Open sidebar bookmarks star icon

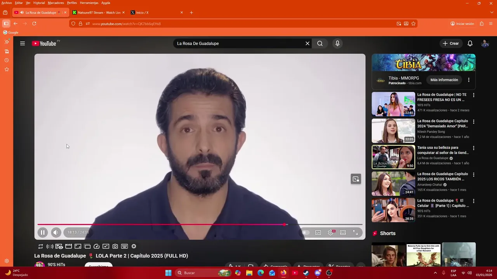point(7,69)
